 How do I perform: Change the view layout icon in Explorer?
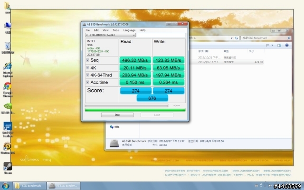pos(267,45)
